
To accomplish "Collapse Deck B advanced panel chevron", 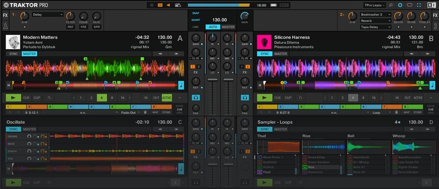I will 431,98.
